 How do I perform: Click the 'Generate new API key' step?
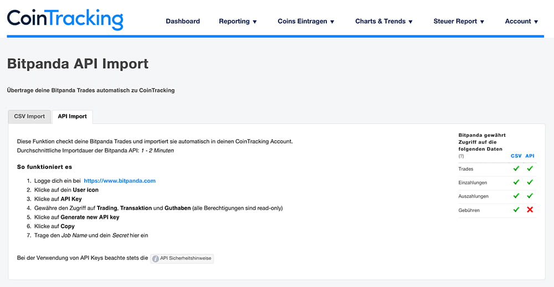(x=76, y=217)
